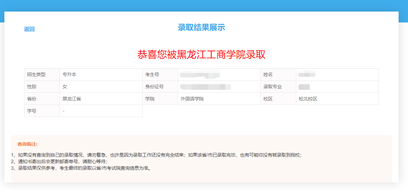Screen dimensions: 408x190
Task: Click the blurred value beside 身份证号
Action: point(206,87)
